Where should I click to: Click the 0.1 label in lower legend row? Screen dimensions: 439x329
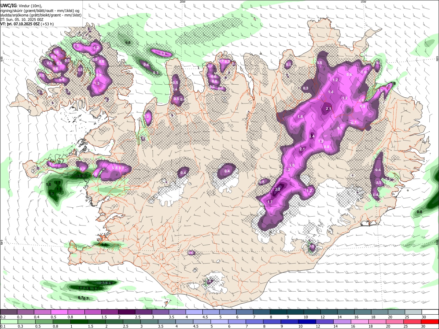pyautogui.click(x=3, y=326)
